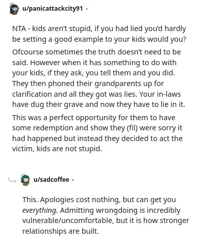Visit the u/panicattackcity91 profile link

tap(53, 8)
